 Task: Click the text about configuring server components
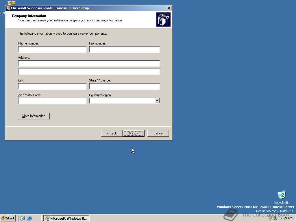click(62, 34)
